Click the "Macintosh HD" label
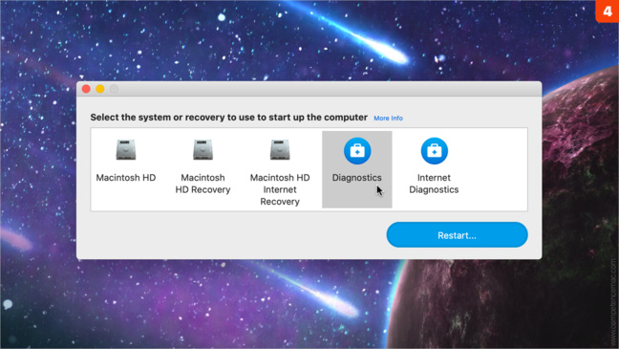Screen dimensions: 619x349 point(126,178)
